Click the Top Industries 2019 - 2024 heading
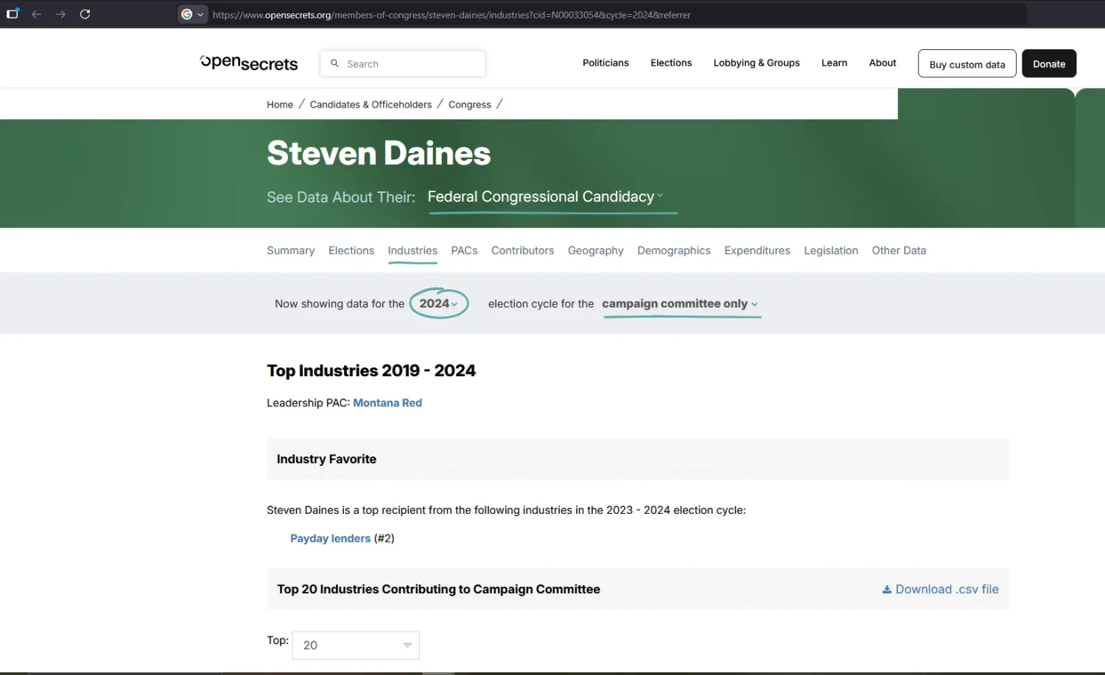This screenshot has width=1105, height=675. tap(371, 370)
